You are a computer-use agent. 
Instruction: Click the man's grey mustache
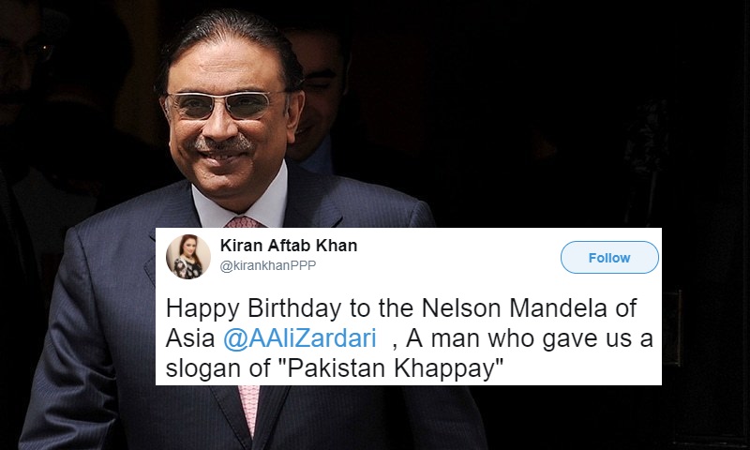222,143
